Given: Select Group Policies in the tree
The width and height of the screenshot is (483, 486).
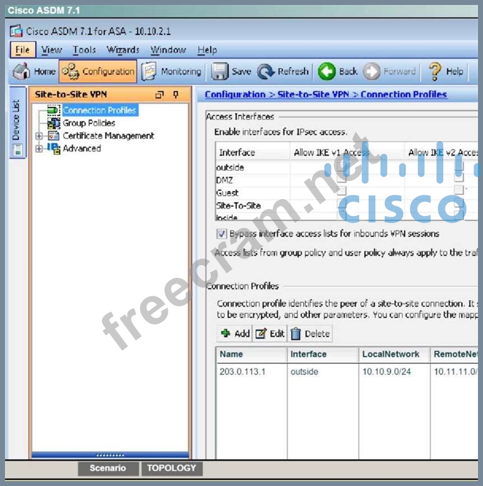Looking at the screenshot, I should [x=88, y=123].
